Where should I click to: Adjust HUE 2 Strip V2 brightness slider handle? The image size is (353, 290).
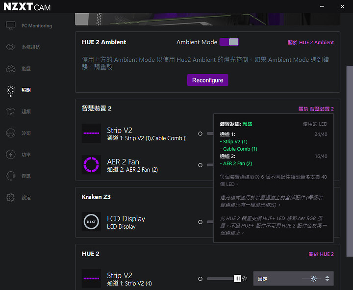pyautogui.click(x=237, y=279)
